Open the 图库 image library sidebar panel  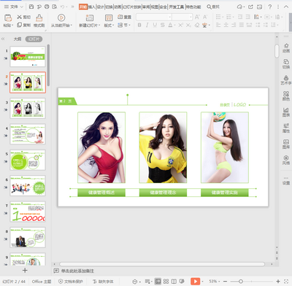coord(286,144)
